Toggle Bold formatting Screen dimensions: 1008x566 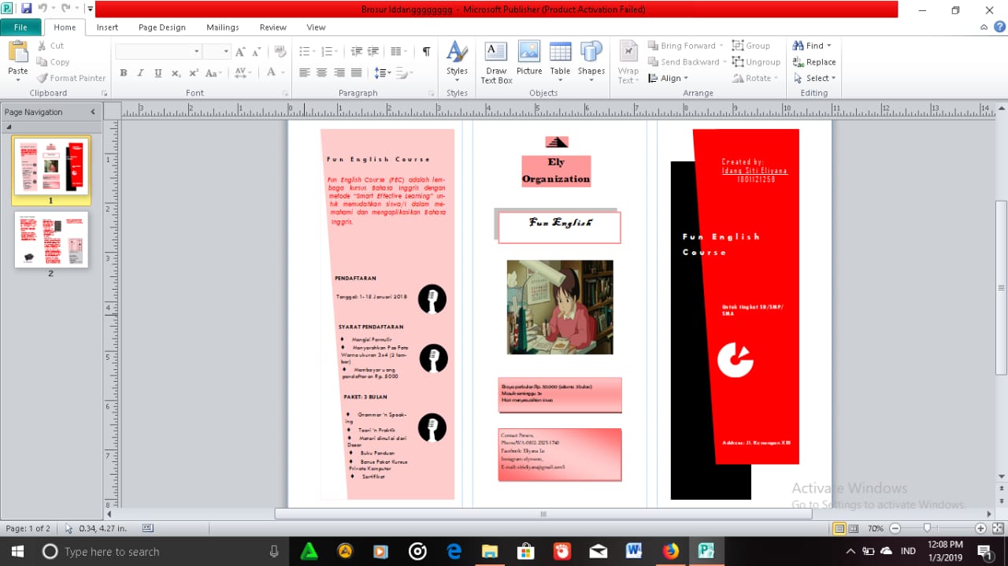tap(124, 72)
